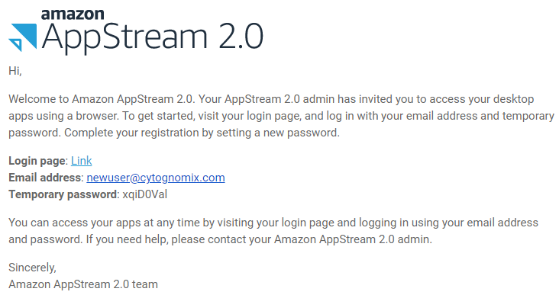Screen dimensions: 559x295
Task: Click the temporary password text xqiD0Val
Action: pos(145,194)
